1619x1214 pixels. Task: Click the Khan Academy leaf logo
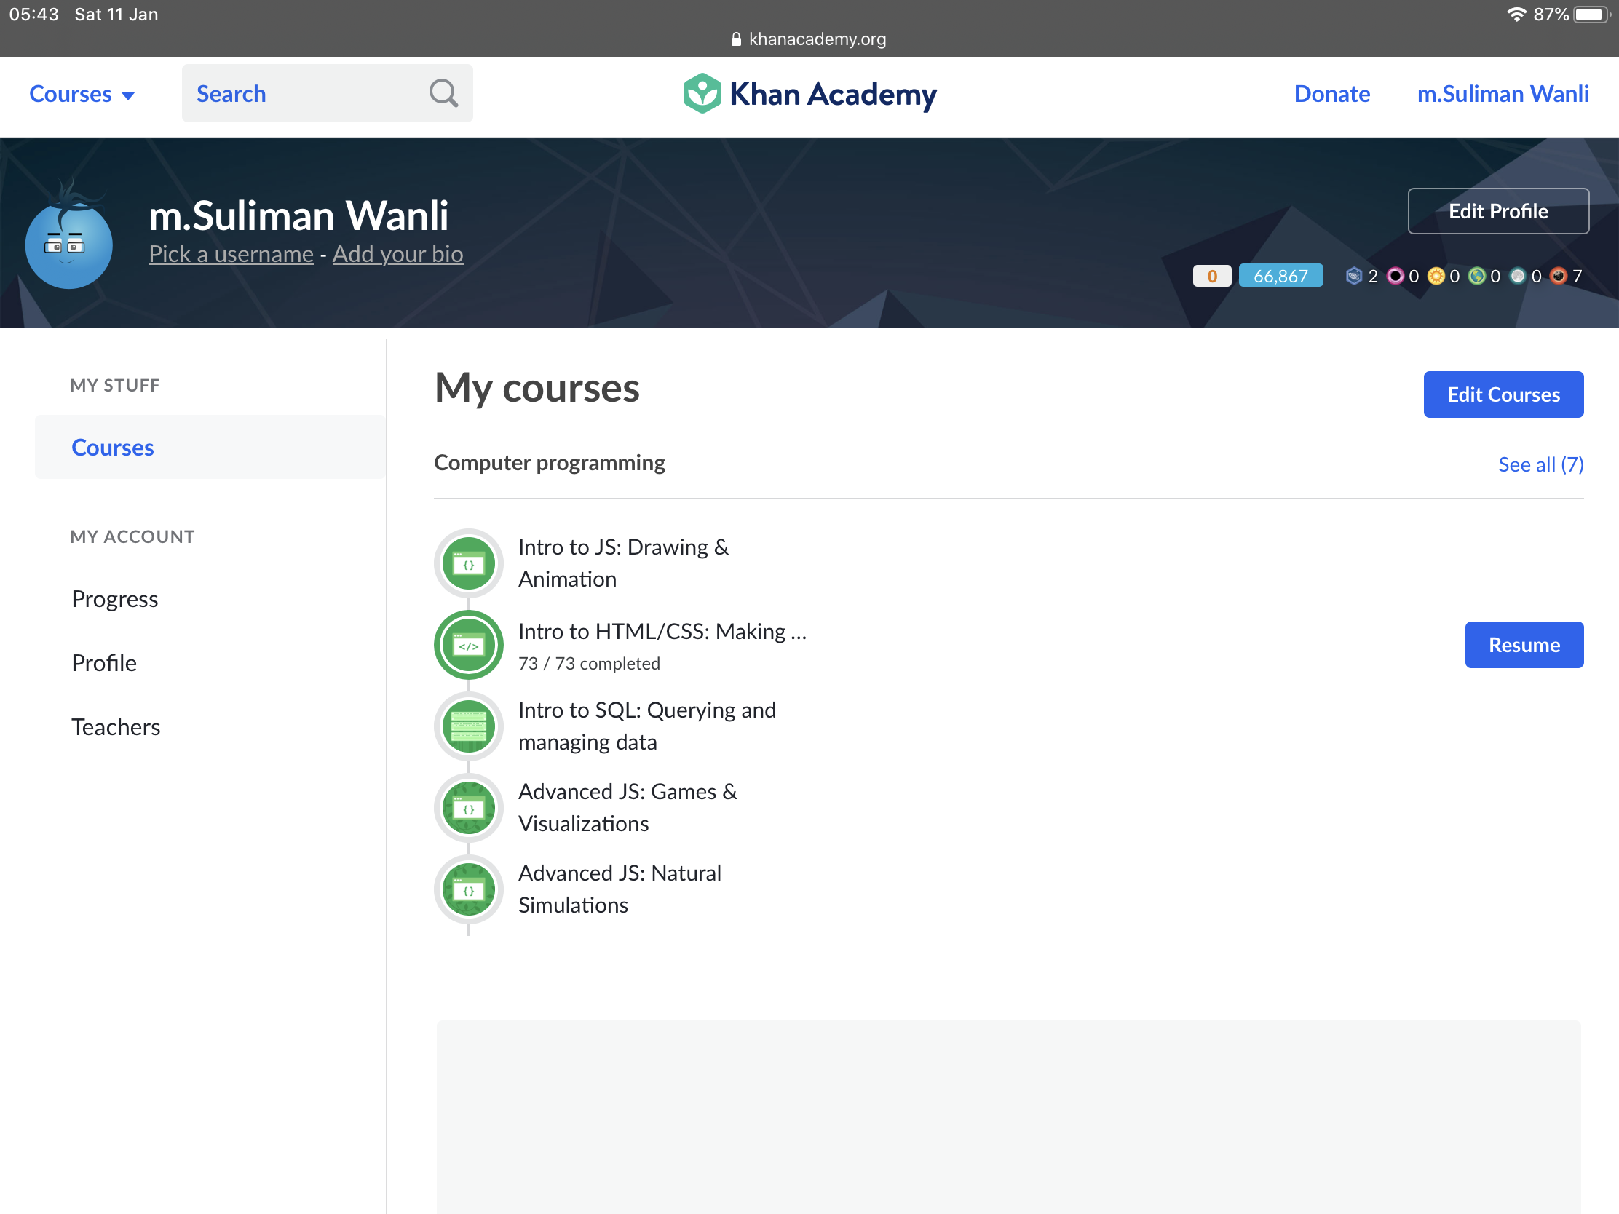702,94
